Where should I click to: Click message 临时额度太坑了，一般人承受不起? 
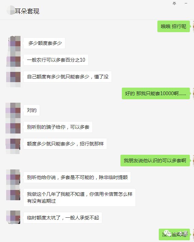click(x=63, y=218)
